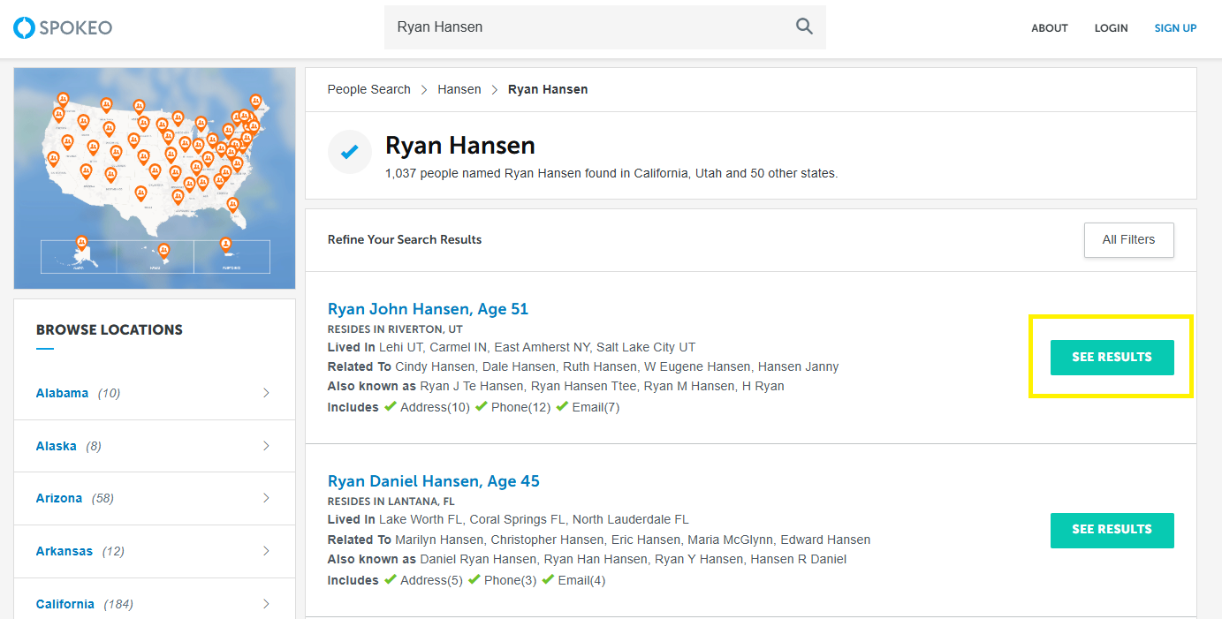Click the RESIDES IN LANTANA, FL text
Image resolution: width=1222 pixels, height=619 pixels.
tap(391, 502)
